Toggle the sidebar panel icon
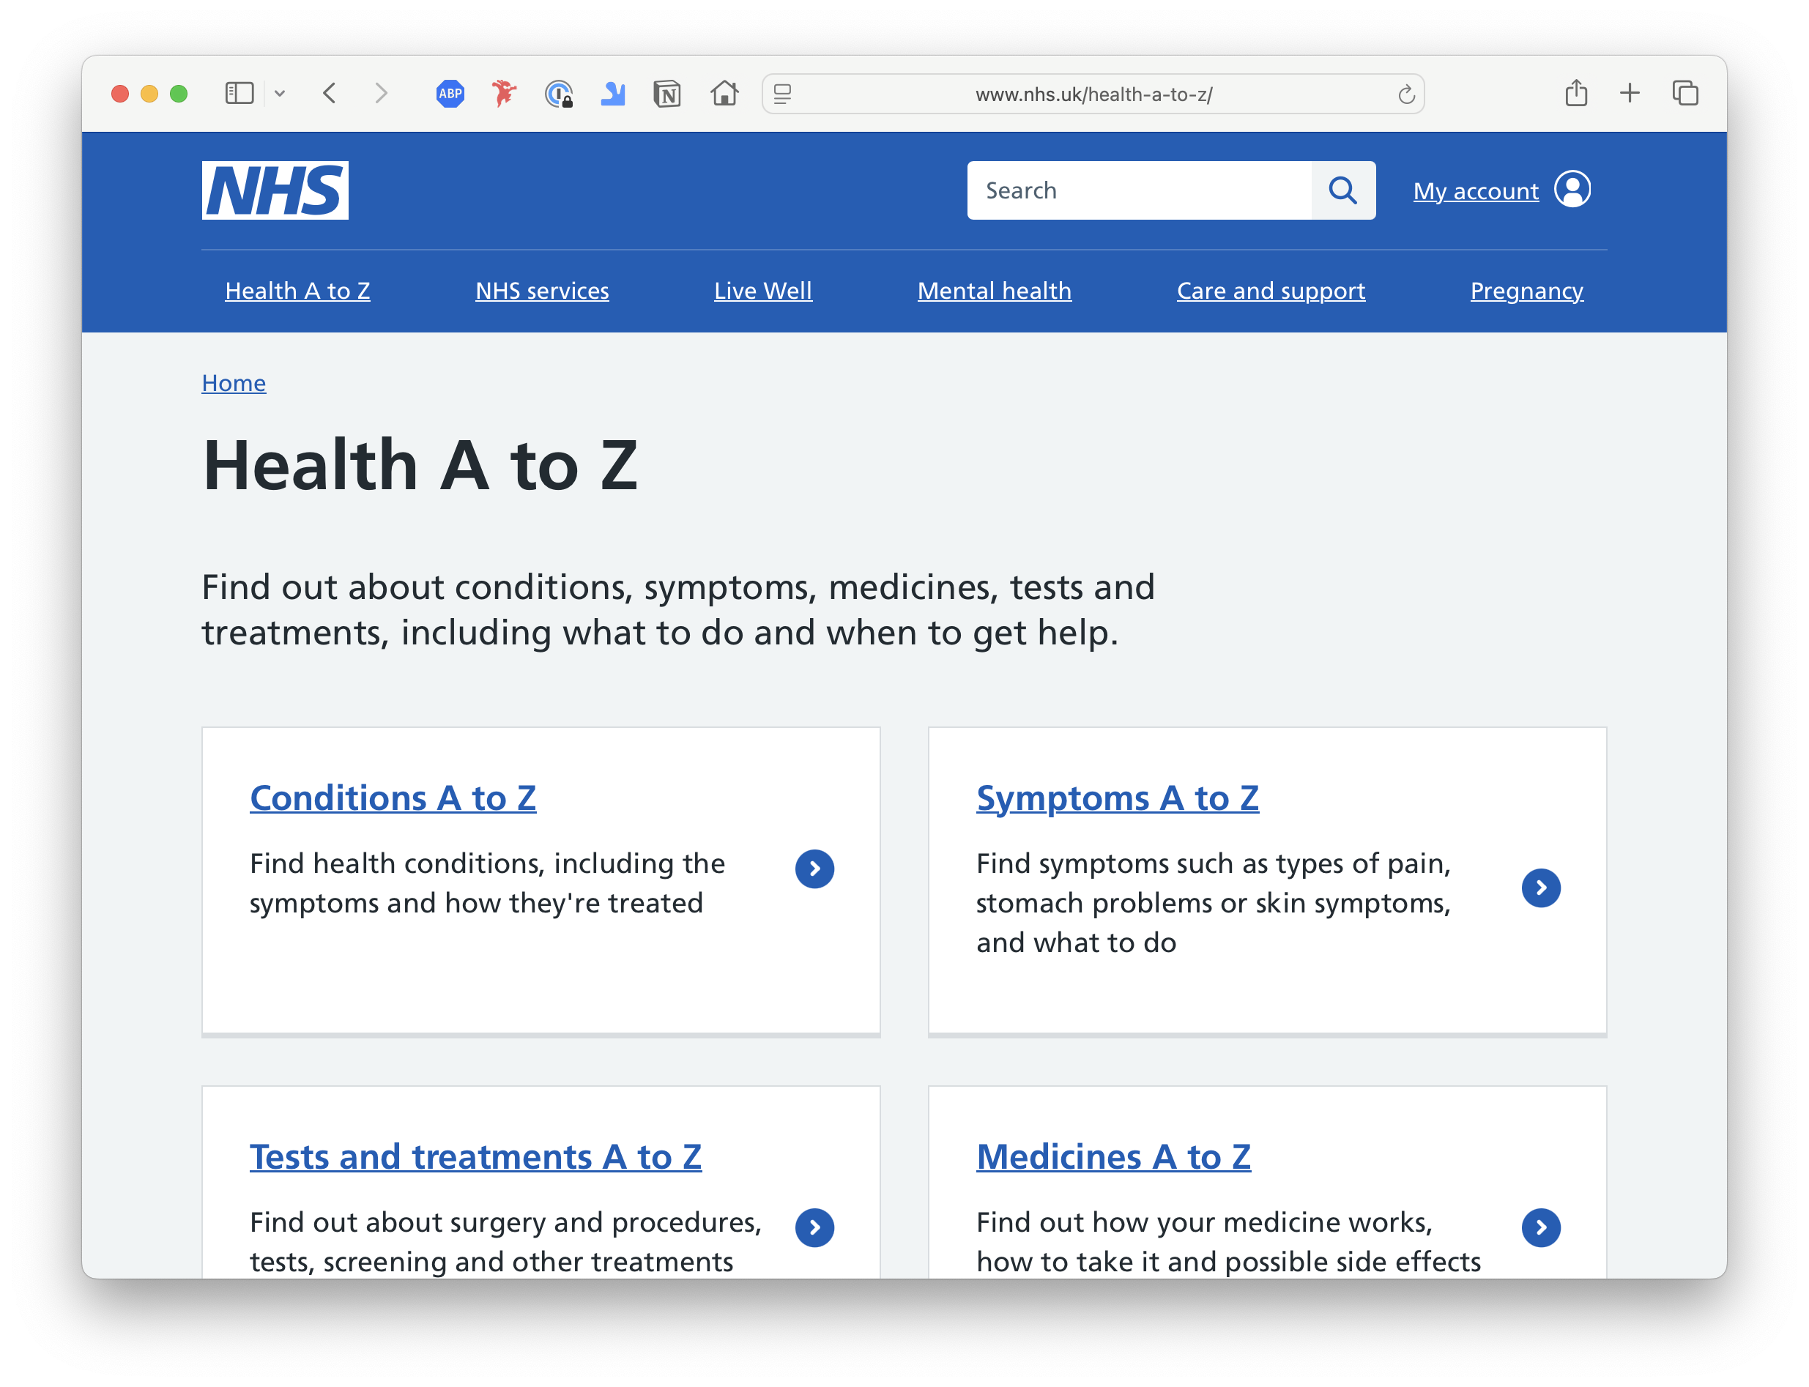 [x=239, y=92]
